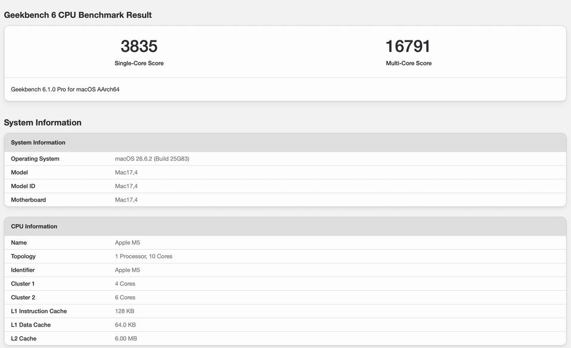
Task: Click the System Information section heading above the tables
Action: click(x=42, y=123)
